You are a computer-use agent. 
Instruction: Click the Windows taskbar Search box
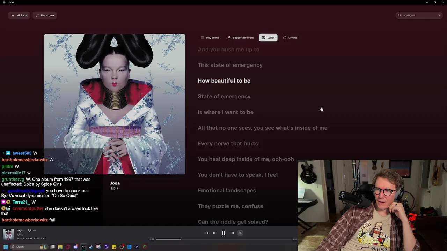tap(29, 247)
